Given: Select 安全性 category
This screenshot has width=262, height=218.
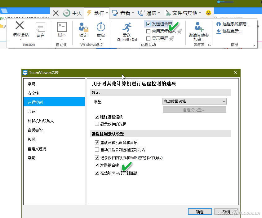Looking at the screenshot, I should point(54,93).
